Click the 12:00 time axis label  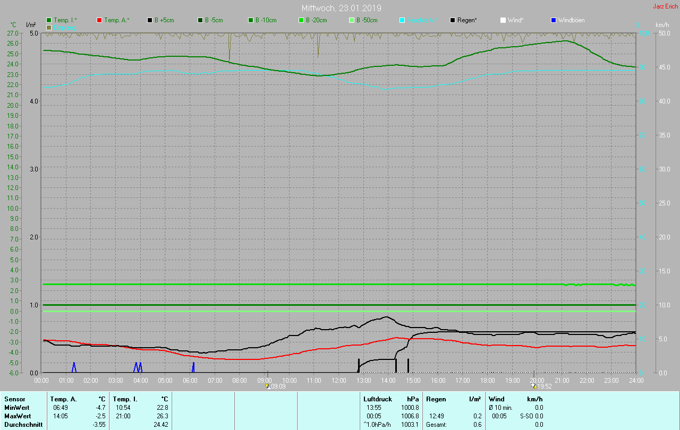coord(339,380)
